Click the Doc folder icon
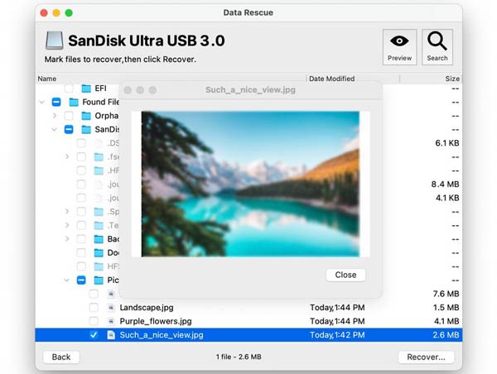The image size is (497, 374). (x=99, y=252)
